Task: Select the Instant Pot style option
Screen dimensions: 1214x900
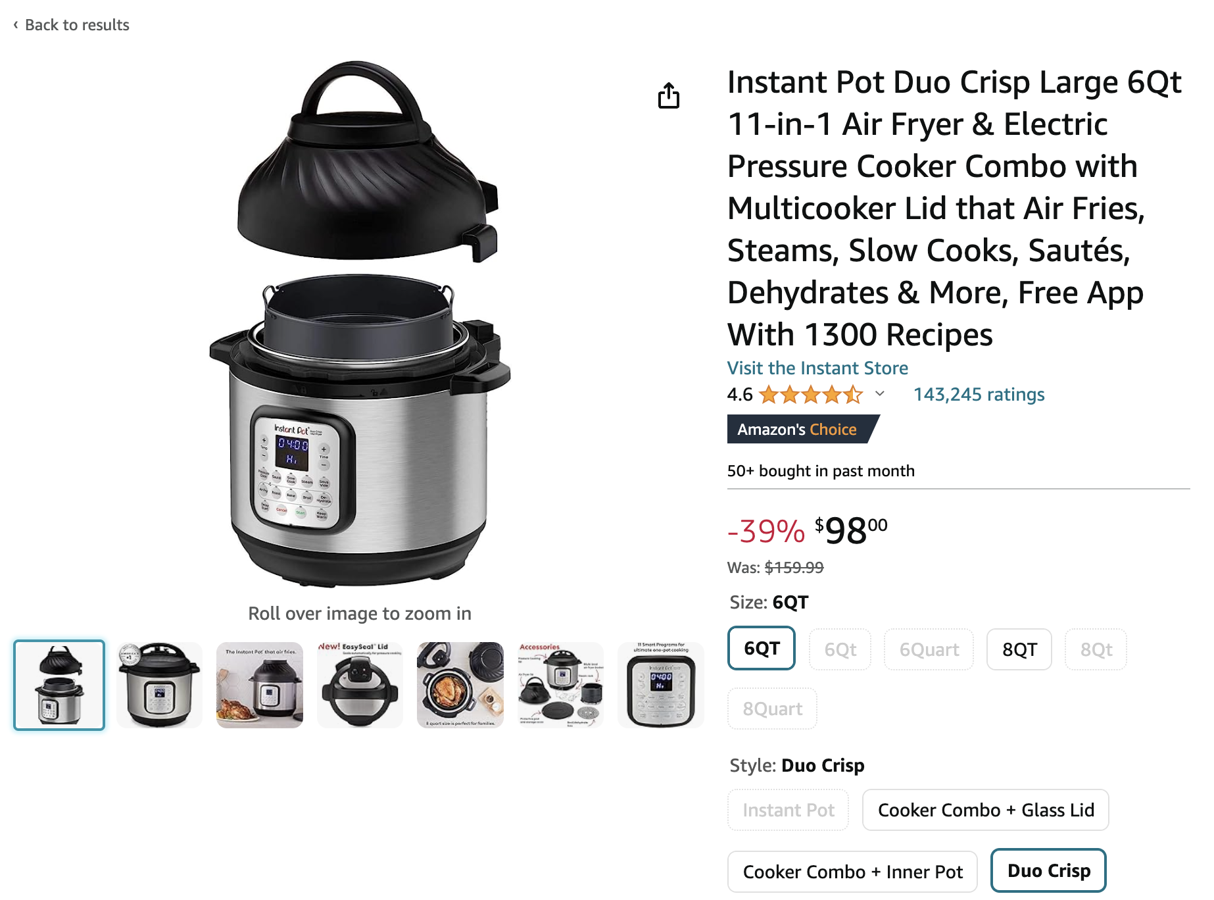Action: (788, 810)
